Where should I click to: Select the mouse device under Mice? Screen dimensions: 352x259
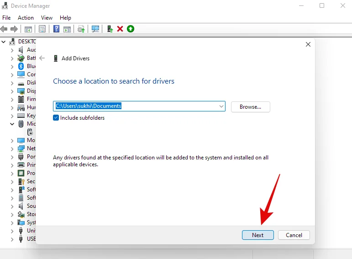coord(30,132)
